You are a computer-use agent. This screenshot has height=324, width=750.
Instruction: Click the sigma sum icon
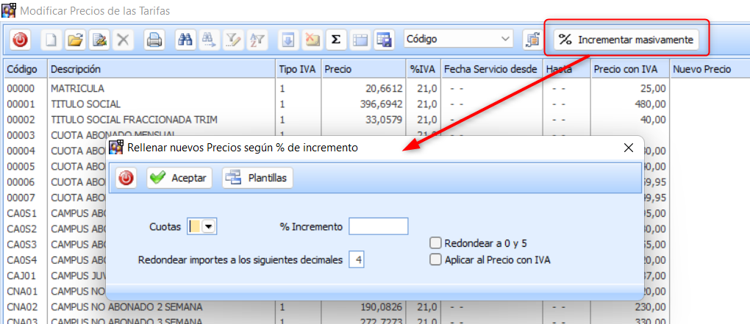[x=336, y=40]
